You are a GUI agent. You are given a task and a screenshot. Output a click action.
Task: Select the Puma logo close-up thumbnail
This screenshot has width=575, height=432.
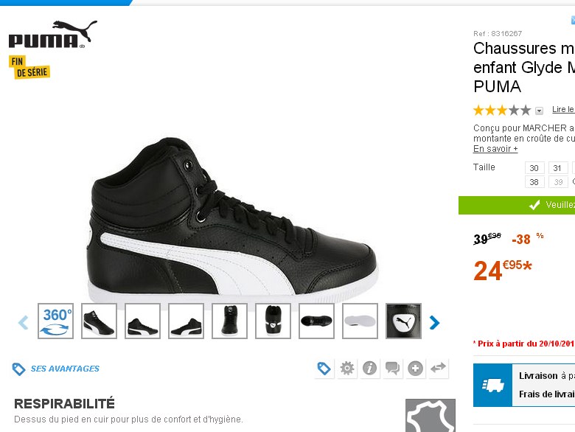tap(403, 321)
